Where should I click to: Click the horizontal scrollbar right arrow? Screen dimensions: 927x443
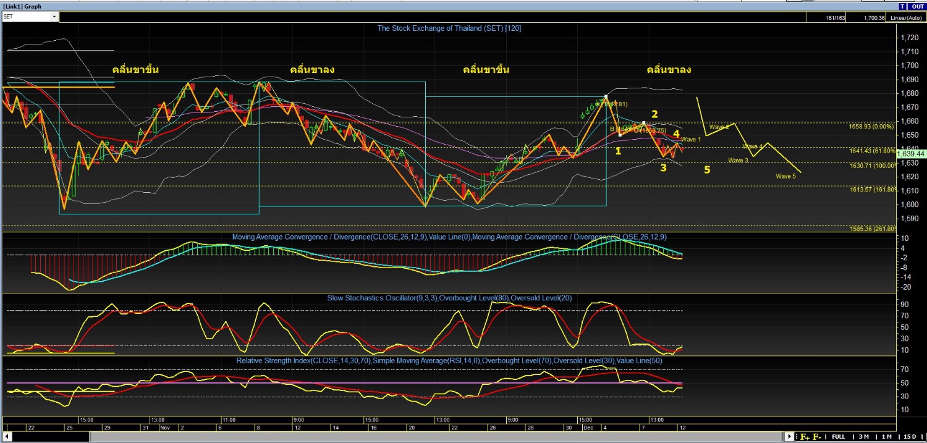coord(789,437)
